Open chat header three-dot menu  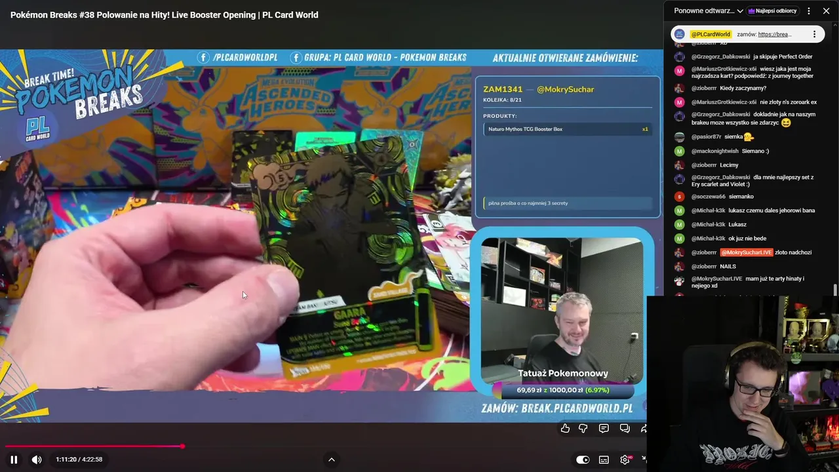point(809,11)
